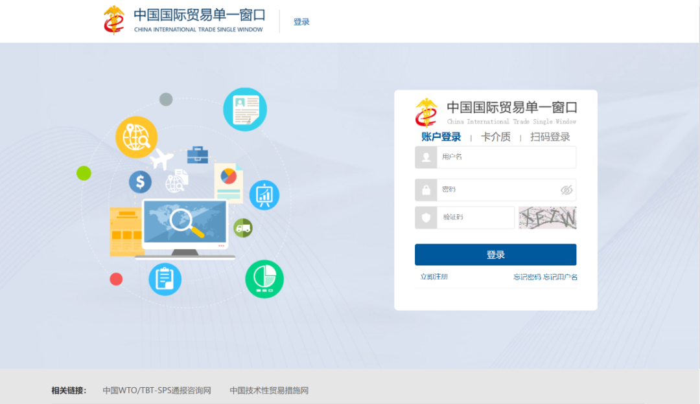The image size is (700, 404).
Task: Click the user silhouette icon beside username
Action: pos(426,157)
